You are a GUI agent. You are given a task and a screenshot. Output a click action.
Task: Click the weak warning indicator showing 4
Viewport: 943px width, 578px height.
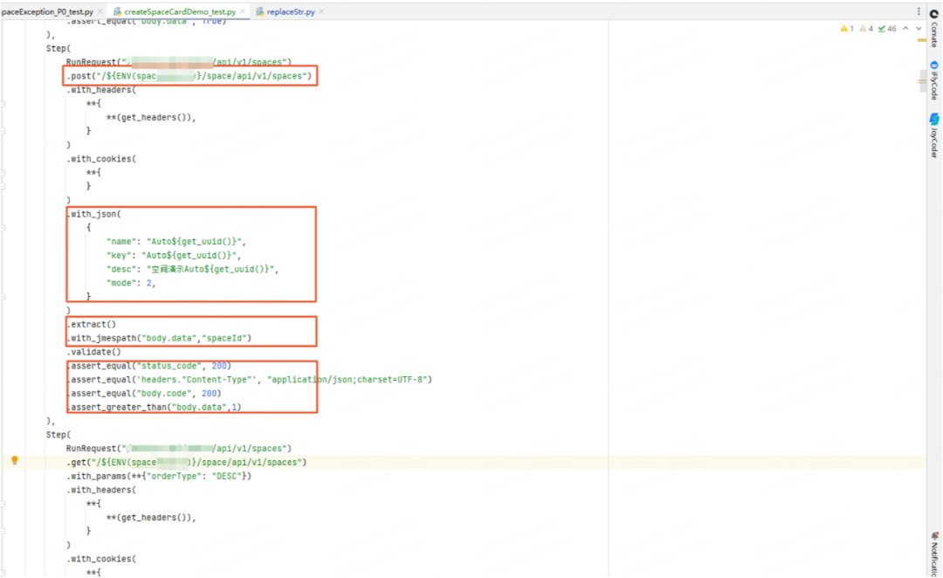coord(866,28)
